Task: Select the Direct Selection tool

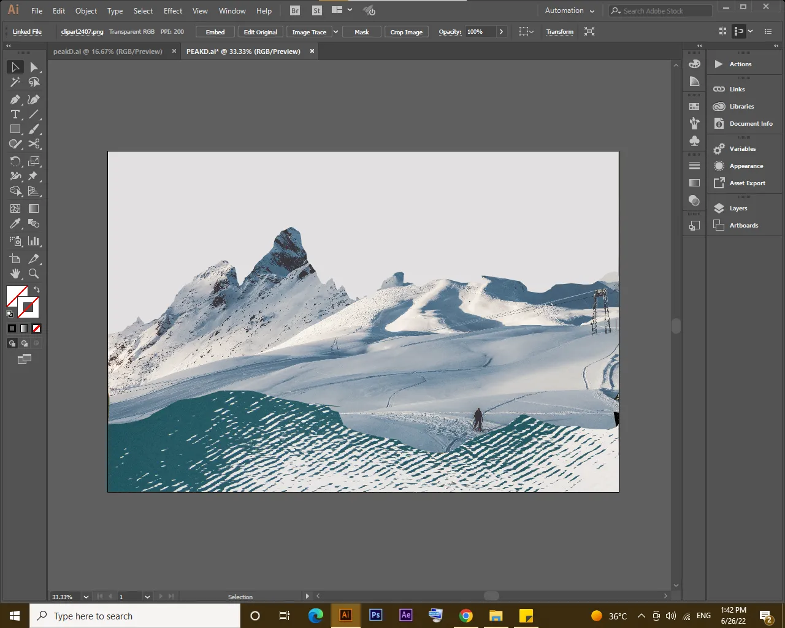Action: (34, 67)
